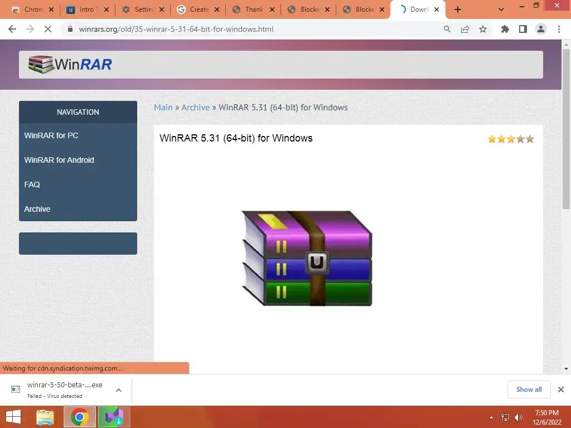Image resolution: width=571 pixels, height=428 pixels.
Task: Rate using the fifth star
Action: pos(530,139)
